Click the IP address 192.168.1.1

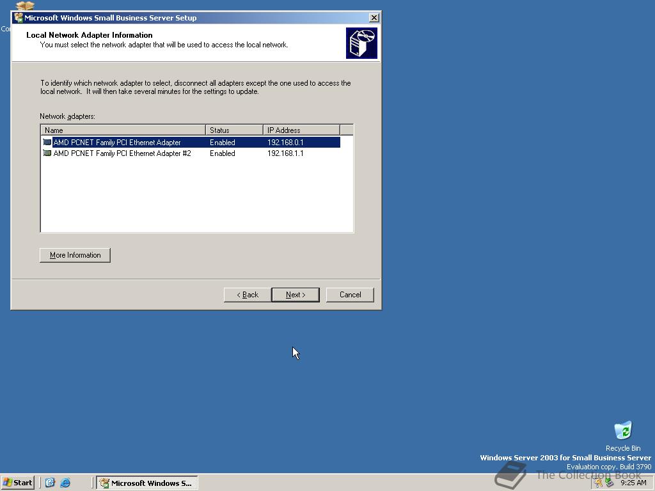point(285,153)
